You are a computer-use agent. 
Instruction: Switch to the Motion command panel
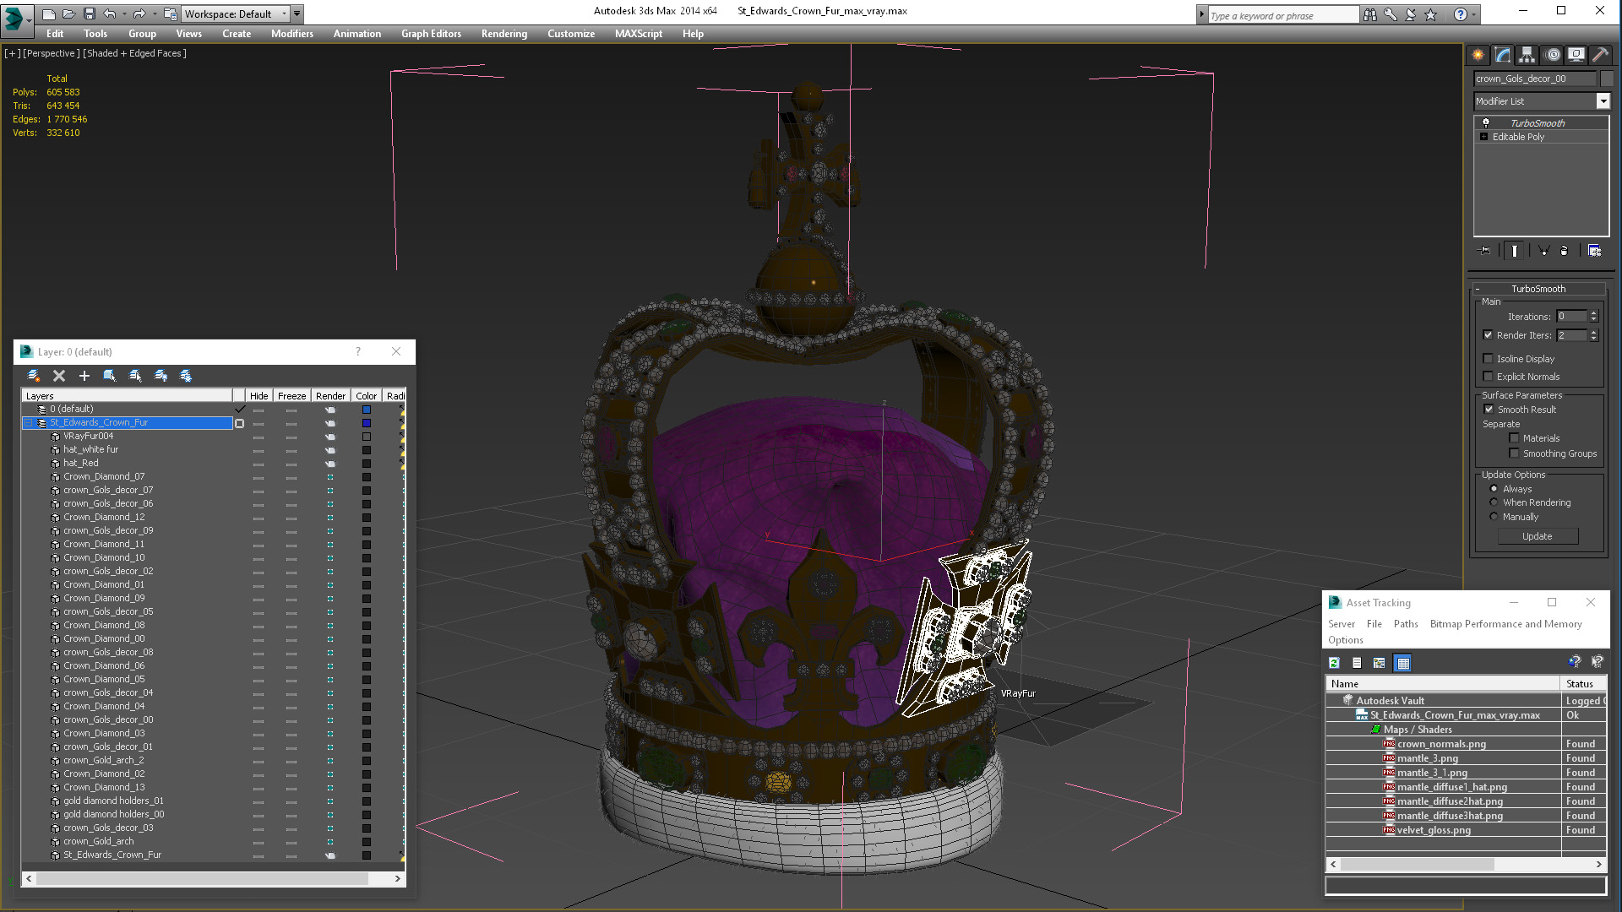1552,55
